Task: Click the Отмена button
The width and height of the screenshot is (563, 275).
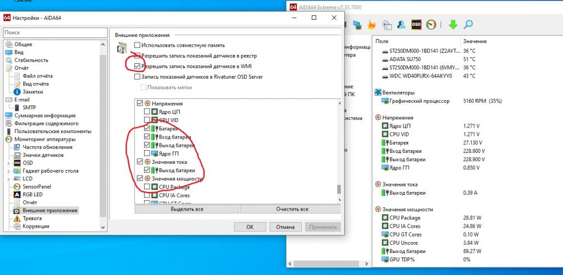Action: 285,227
